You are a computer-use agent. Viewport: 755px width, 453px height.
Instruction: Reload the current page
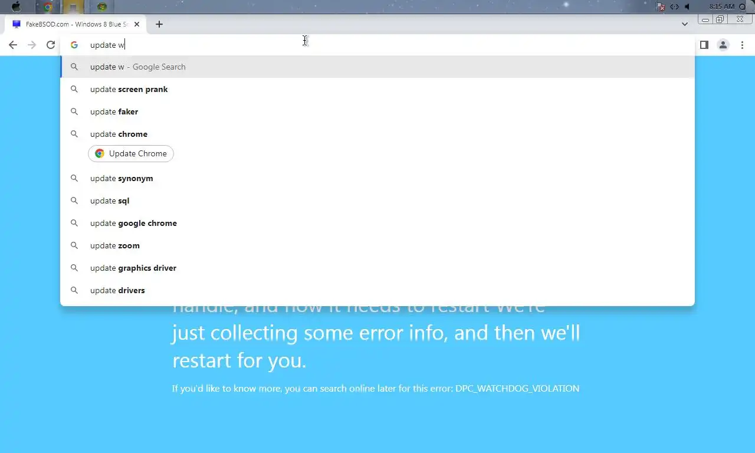51,45
